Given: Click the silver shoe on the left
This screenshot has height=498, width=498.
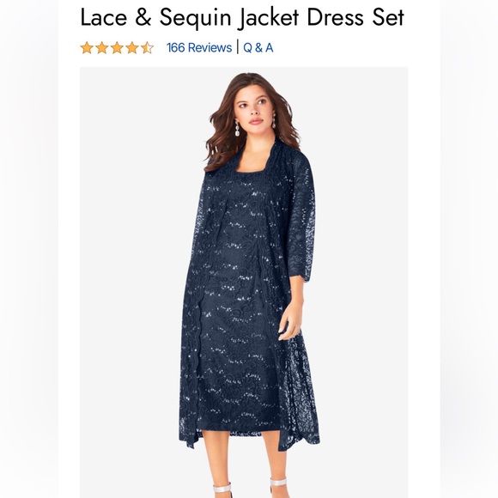Looking at the screenshot, I should pos(222,490).
